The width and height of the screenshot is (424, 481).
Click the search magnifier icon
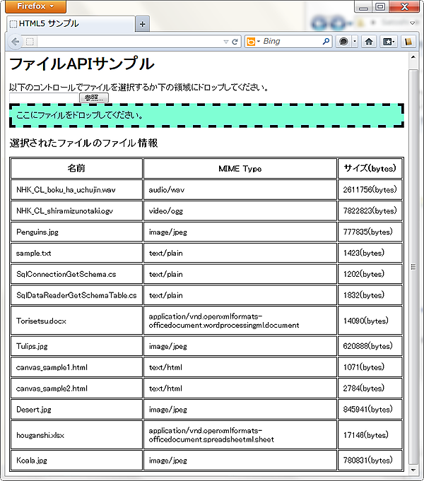tap(326, 42)
